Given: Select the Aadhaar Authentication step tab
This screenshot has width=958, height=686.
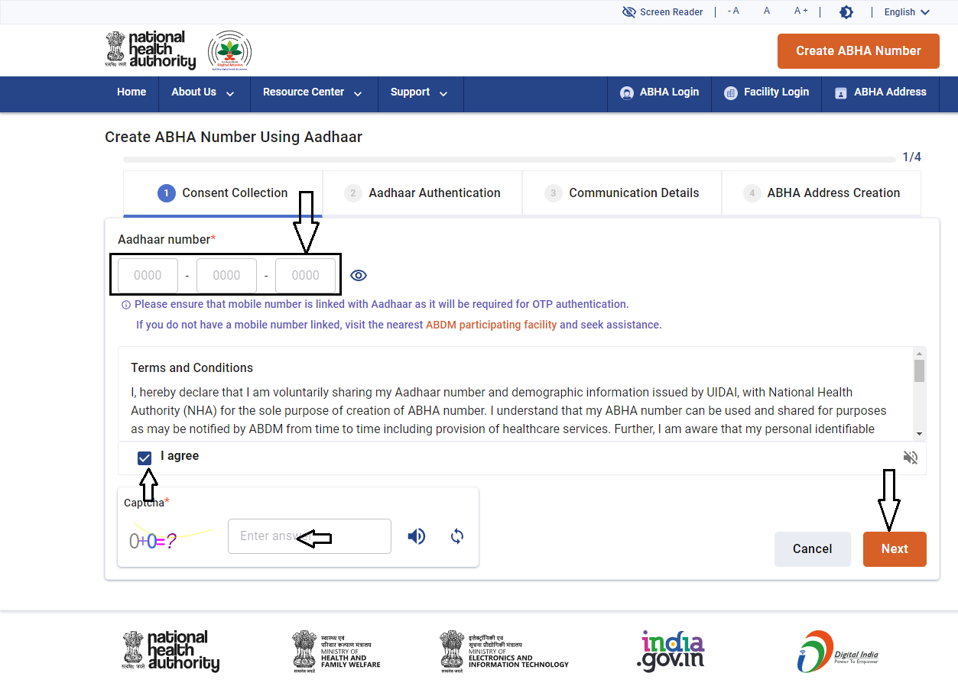Looking at the screenshot, I should coord(422,193).
